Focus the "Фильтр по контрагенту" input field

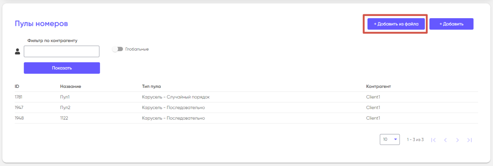click(61, 52)
